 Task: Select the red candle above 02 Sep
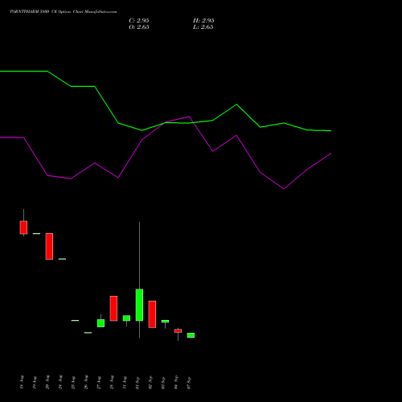152,314
